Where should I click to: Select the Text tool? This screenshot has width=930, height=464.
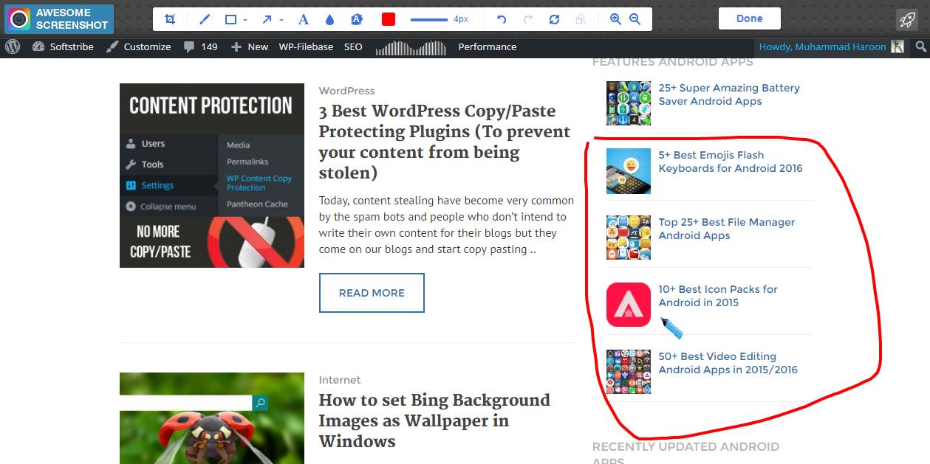point(303,19)
